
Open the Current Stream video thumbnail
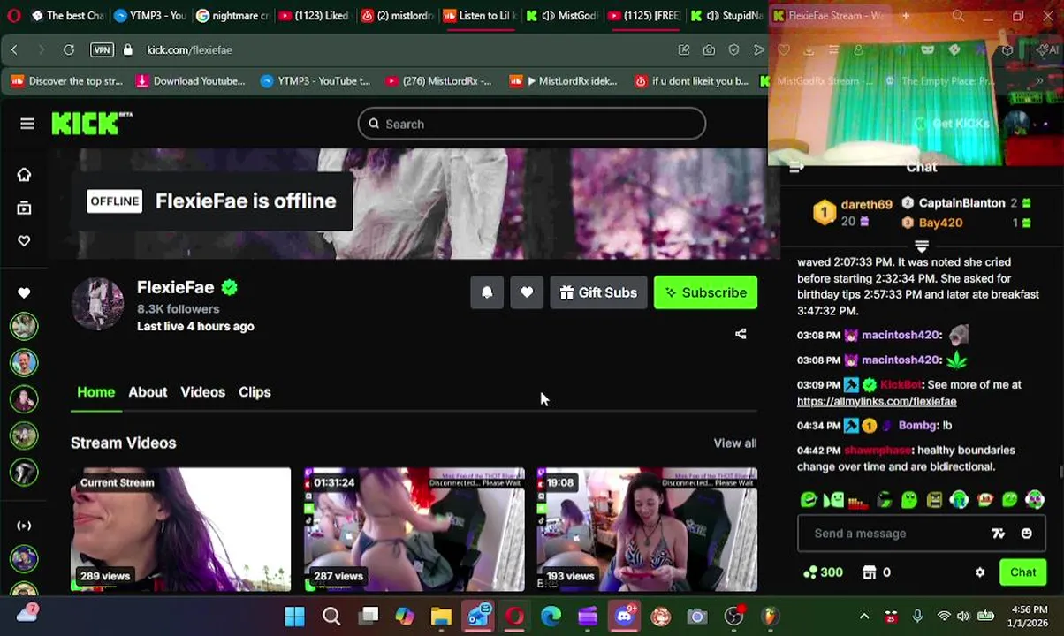180,529
